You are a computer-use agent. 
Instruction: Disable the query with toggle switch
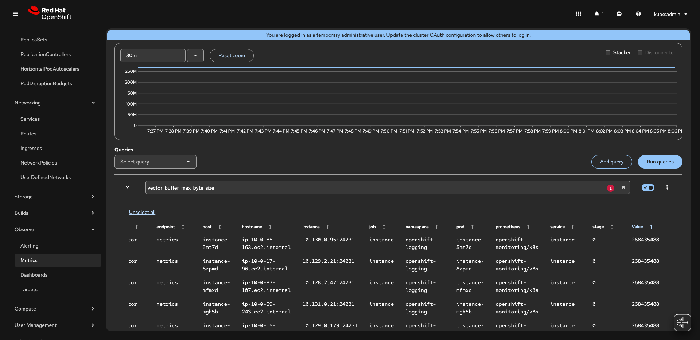tap(648, 187)
